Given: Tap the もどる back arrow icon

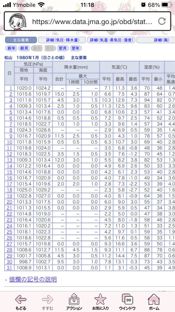Looking at the screenshot, I should [21, 299].
